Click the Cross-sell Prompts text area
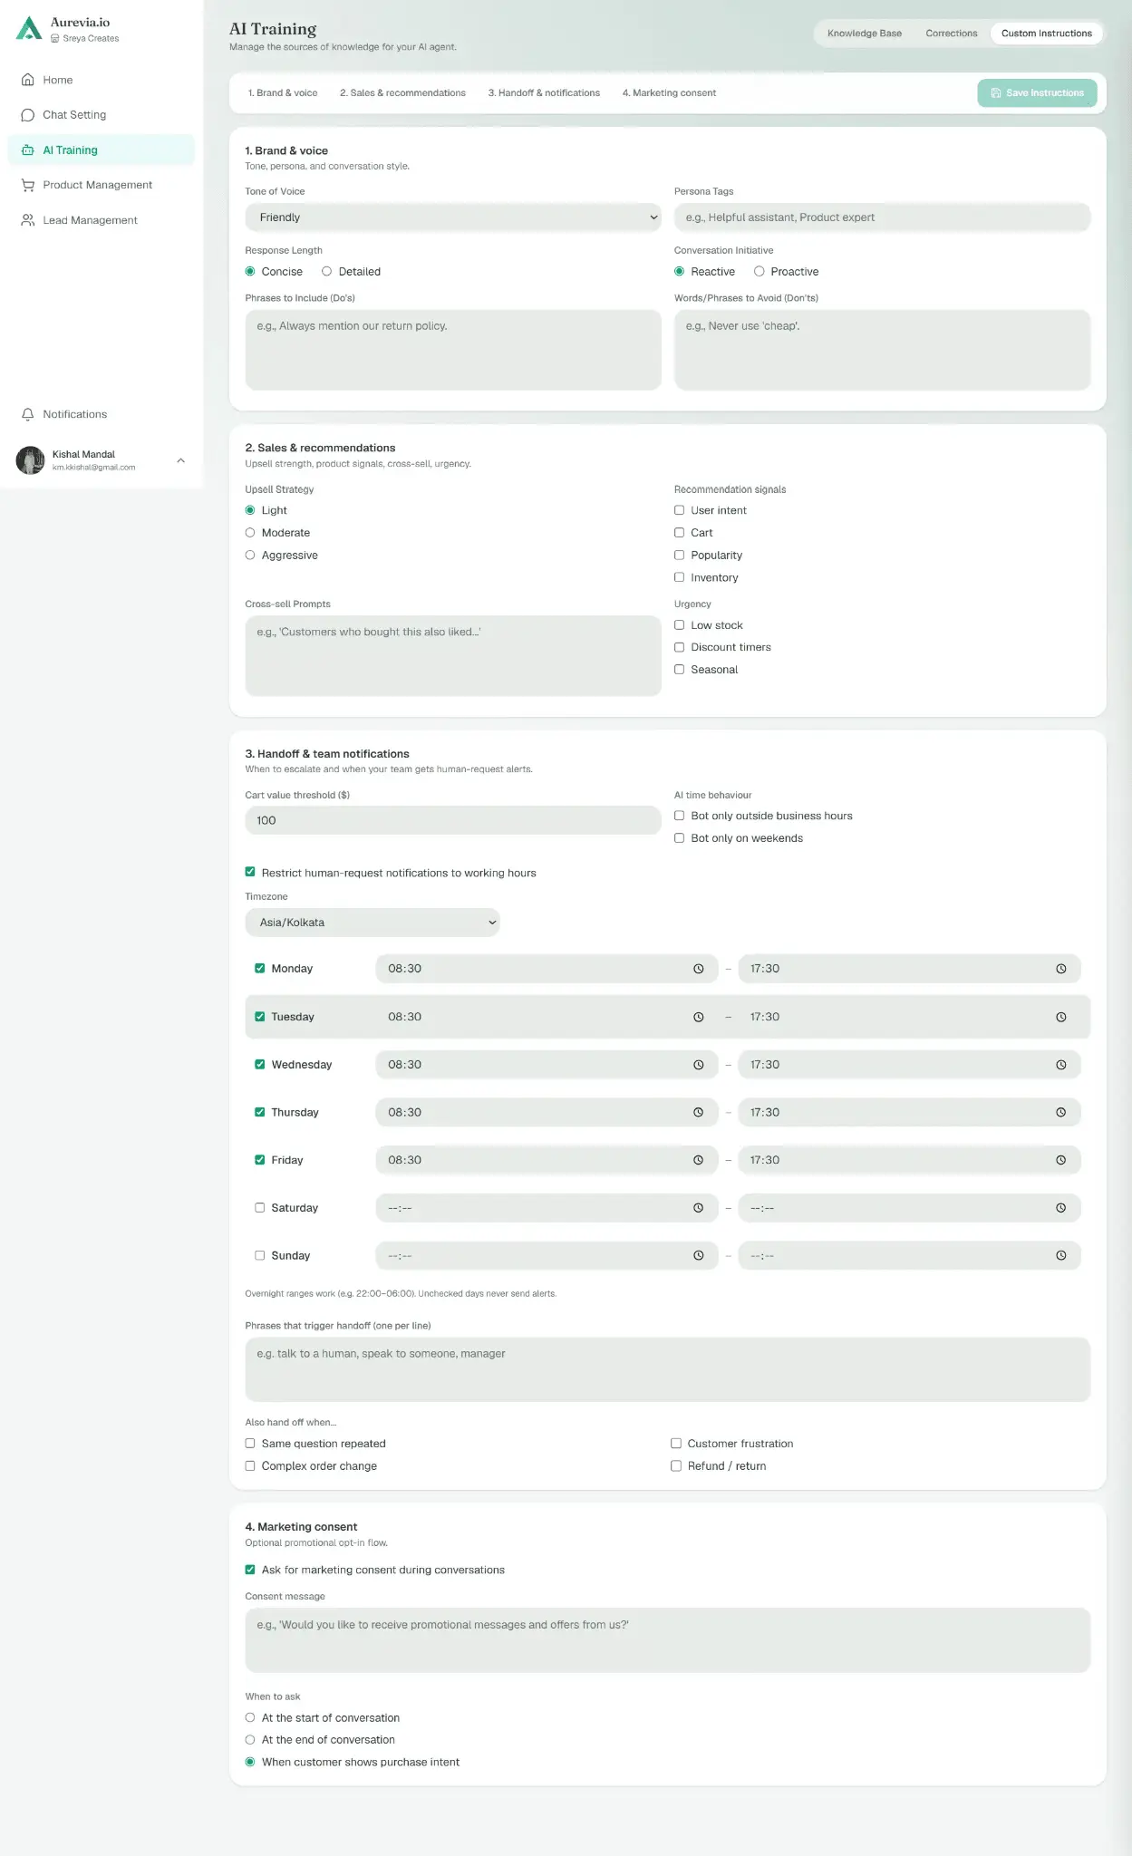Viewport: 1132px width, 1856px height. point(453,656)
